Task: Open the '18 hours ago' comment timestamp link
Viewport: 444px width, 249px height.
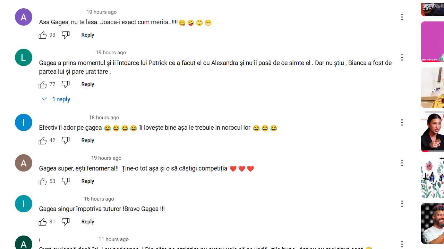Action: pyautogui.click(x=104, y=118)
